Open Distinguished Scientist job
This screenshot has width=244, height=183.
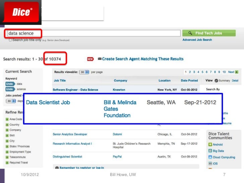point(67,157)
